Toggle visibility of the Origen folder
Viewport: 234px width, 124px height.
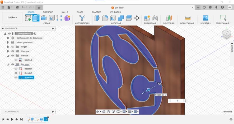(x=13, y=47)
